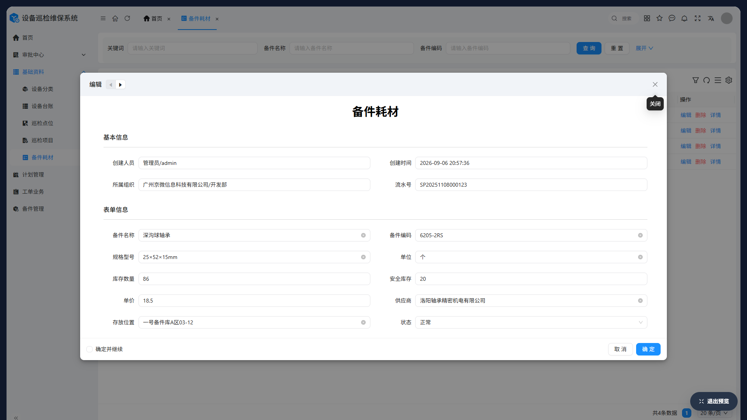The width and height of the screenshot is (747, 420).
Task: Check the 确定并继续 checkbox
Action: click(89, 349)
